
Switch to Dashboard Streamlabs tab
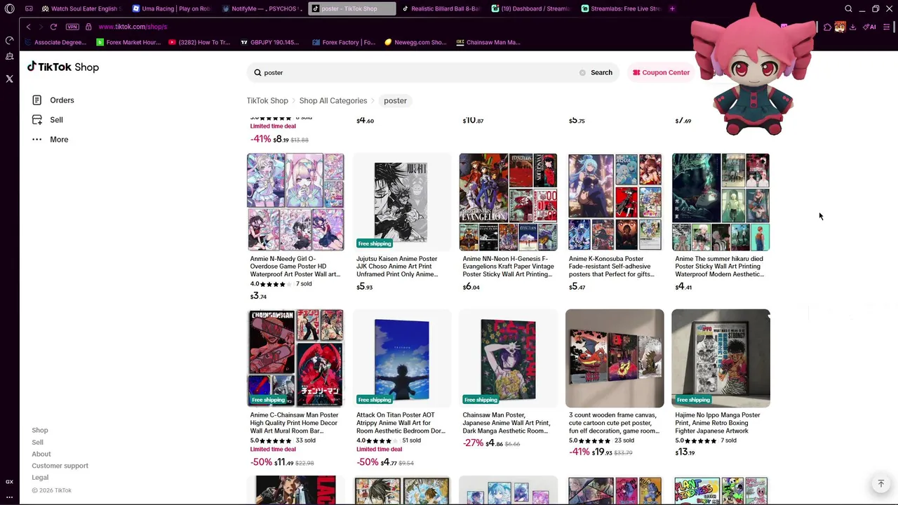point(530,8)
